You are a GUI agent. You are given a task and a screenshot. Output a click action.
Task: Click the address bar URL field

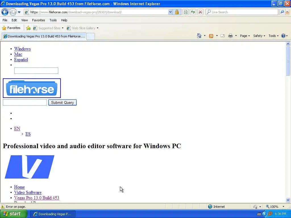[96, 12]
